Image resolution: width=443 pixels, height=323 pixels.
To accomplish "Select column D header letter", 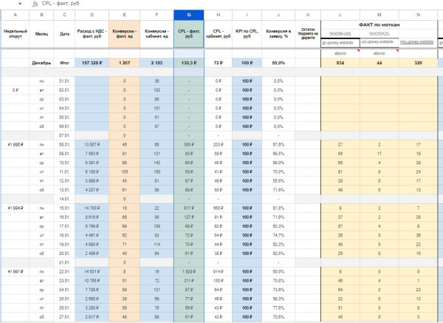I will tap(92, 15).
